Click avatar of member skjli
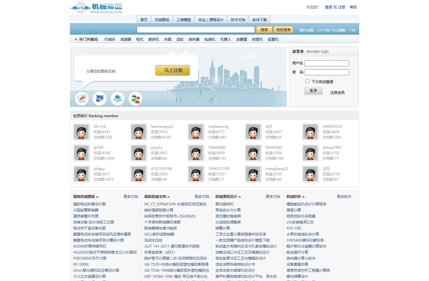 253,132
